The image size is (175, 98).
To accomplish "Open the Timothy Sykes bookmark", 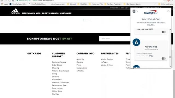I will [x=18, y=4].
